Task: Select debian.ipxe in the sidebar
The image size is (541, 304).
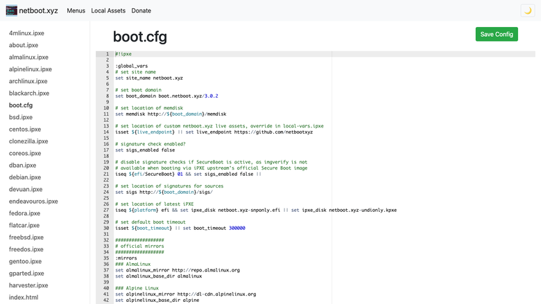Action: point(25,177)
